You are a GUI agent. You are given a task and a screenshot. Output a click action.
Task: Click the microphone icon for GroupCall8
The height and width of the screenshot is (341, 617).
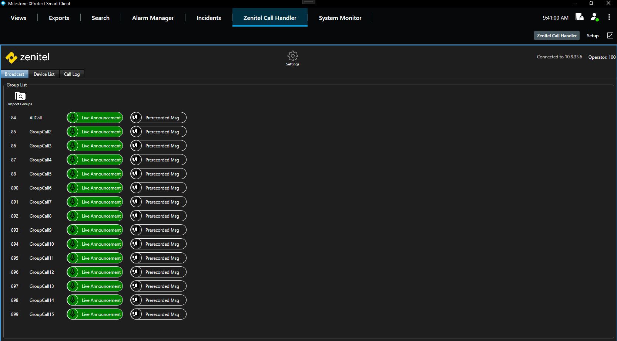coord(73,216)
